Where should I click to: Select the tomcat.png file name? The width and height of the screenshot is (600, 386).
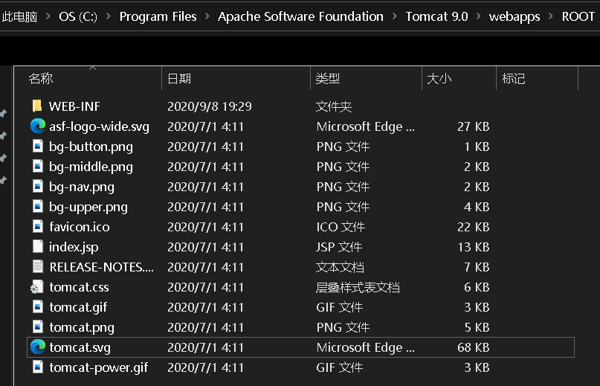[82, 327]
